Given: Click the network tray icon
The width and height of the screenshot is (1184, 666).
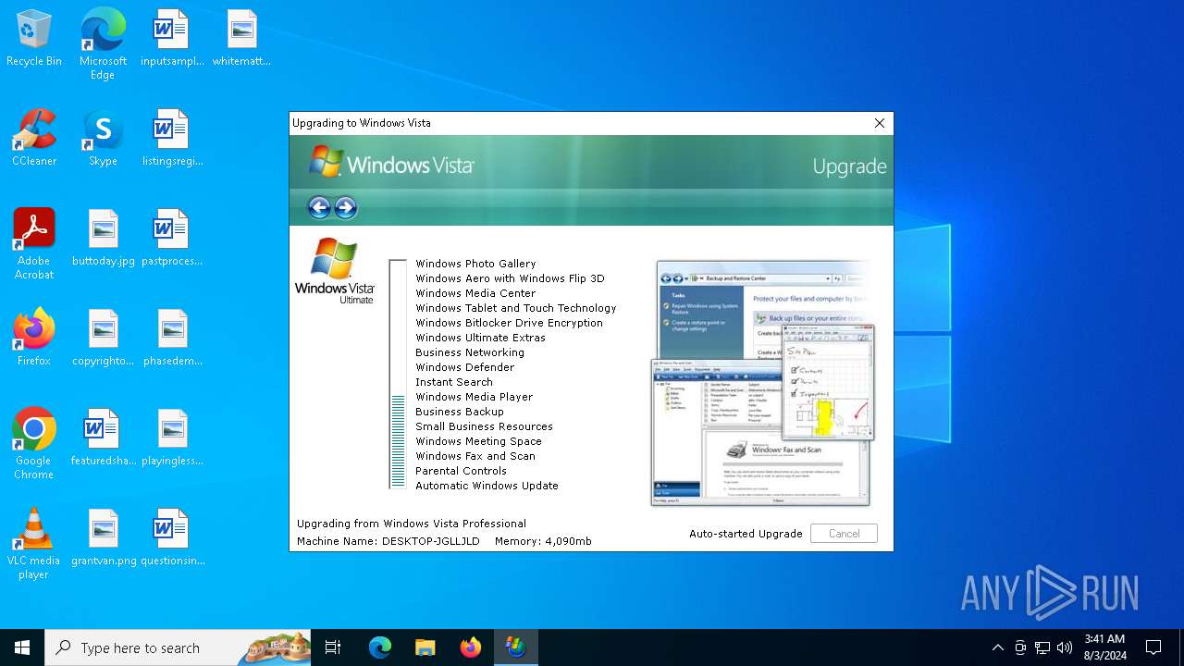Looking at the screenshot, I should point(1042,647).
